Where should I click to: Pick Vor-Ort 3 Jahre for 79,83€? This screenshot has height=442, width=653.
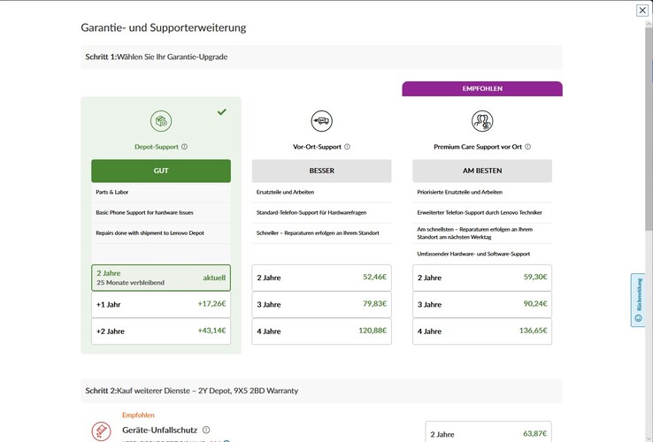pos(321,304)
